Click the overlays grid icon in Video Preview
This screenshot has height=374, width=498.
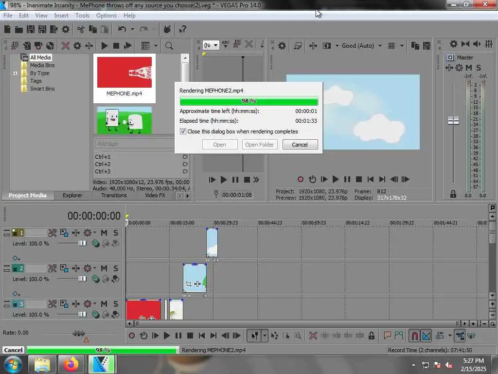(391, 46)
